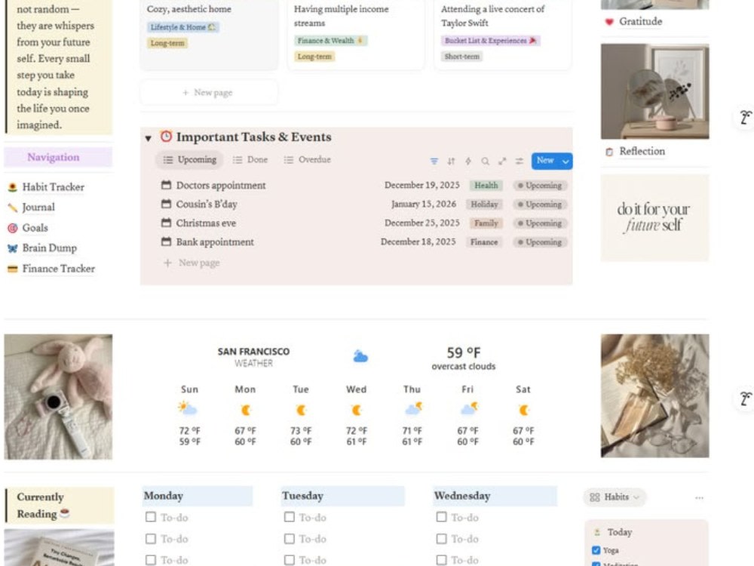Click the pink bunny and camera photo

[x=58, y=397]
